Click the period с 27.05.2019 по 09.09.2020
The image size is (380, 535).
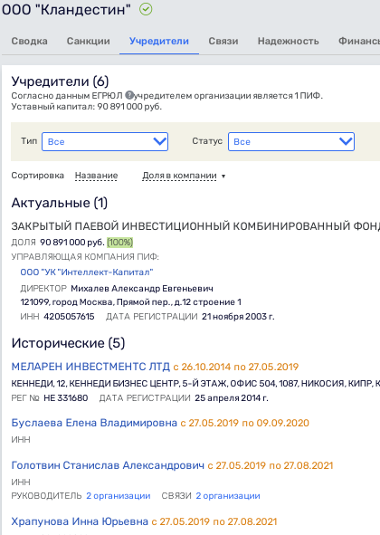244,423
